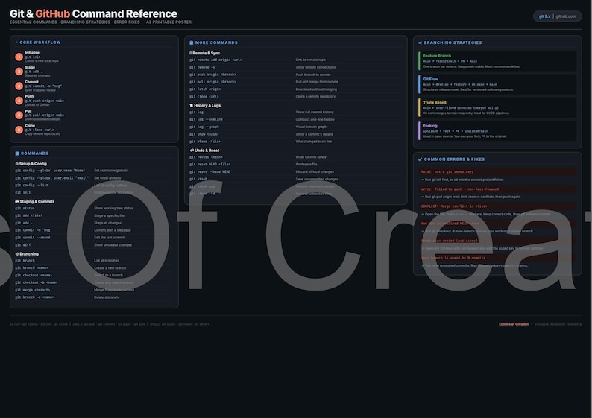The height and width of the screenshot is (418, 592).
Task: Click the 'git branch <name>' command
Action: click(x=32, y=267)
